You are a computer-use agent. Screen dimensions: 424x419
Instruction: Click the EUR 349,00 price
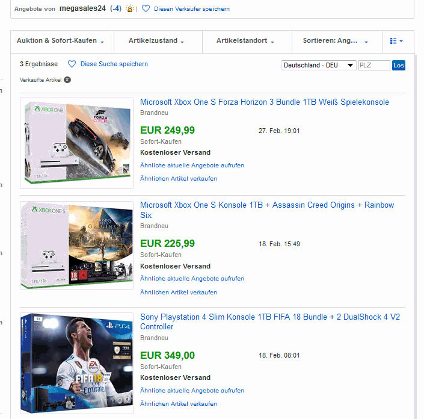[167, 355]
